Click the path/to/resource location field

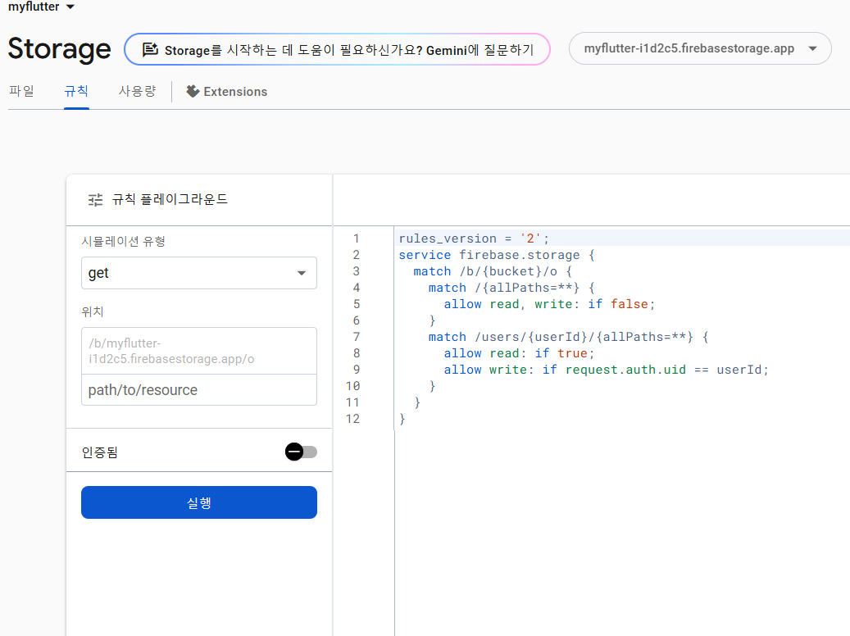[199, 390]
